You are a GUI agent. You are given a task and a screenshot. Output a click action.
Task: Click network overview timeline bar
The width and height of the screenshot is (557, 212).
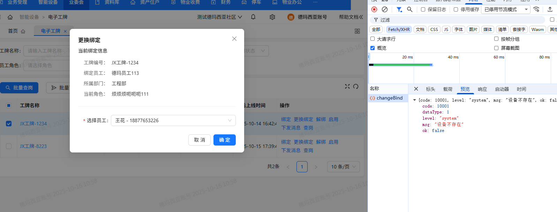pyautogui.click(x=401, y=65)
